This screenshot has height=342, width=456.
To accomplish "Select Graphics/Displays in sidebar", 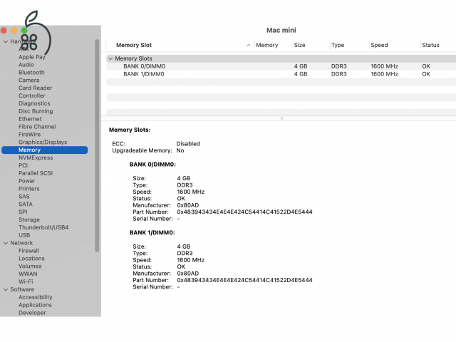I will [x=43, y=142].
